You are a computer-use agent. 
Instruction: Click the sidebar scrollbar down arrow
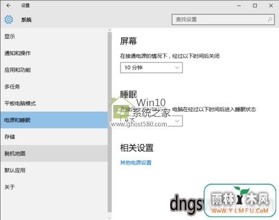point(109,218)
